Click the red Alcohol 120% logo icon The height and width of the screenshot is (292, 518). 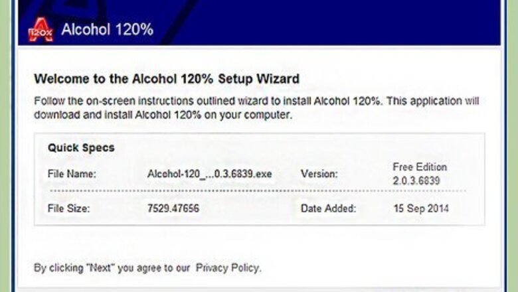tap(41, 30)
